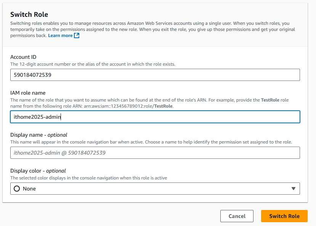Click the IAM role name field containing ithome2025-admin
Image resolution: width=316 pixels, height=226 pixels.
tap(155, 117)
